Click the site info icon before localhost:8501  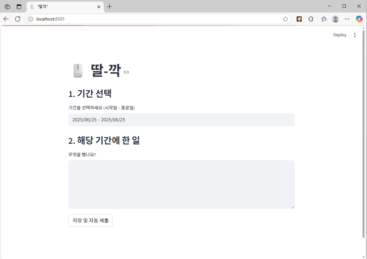point(30,19)
